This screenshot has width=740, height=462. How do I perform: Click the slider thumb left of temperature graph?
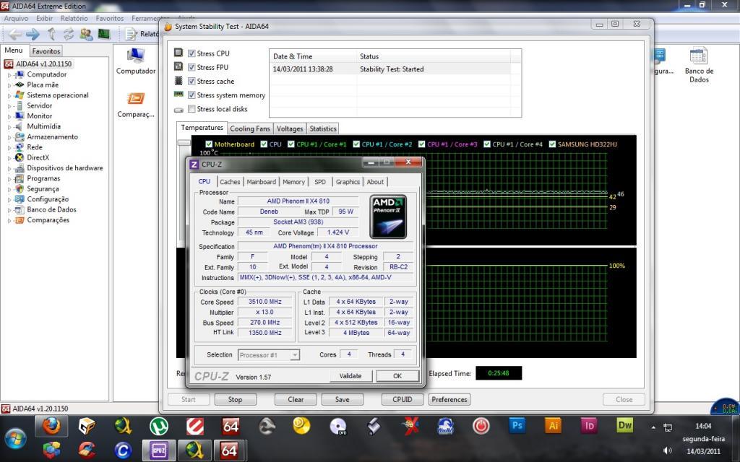pyautogui.click(x=184, y=142)
